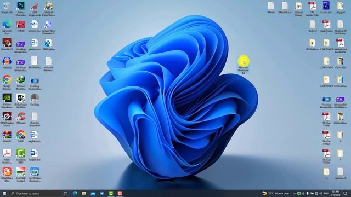This screenshot has height=197, width=351.
Task: Select the CCleaner desktop shortcut
Action: [x=21, y=118]
